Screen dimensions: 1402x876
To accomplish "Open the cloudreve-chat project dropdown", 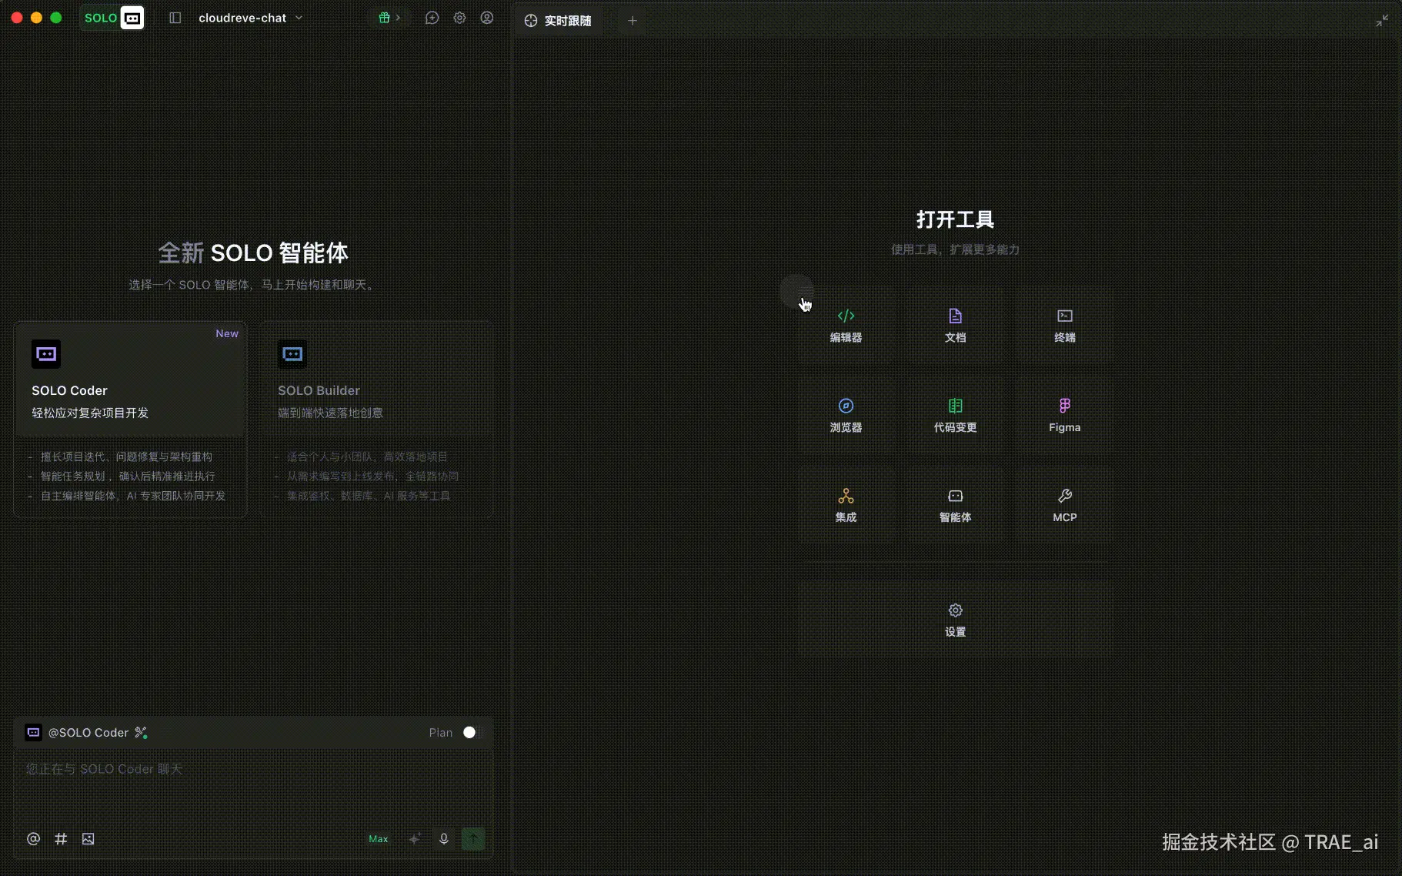I will pos(250,18).
